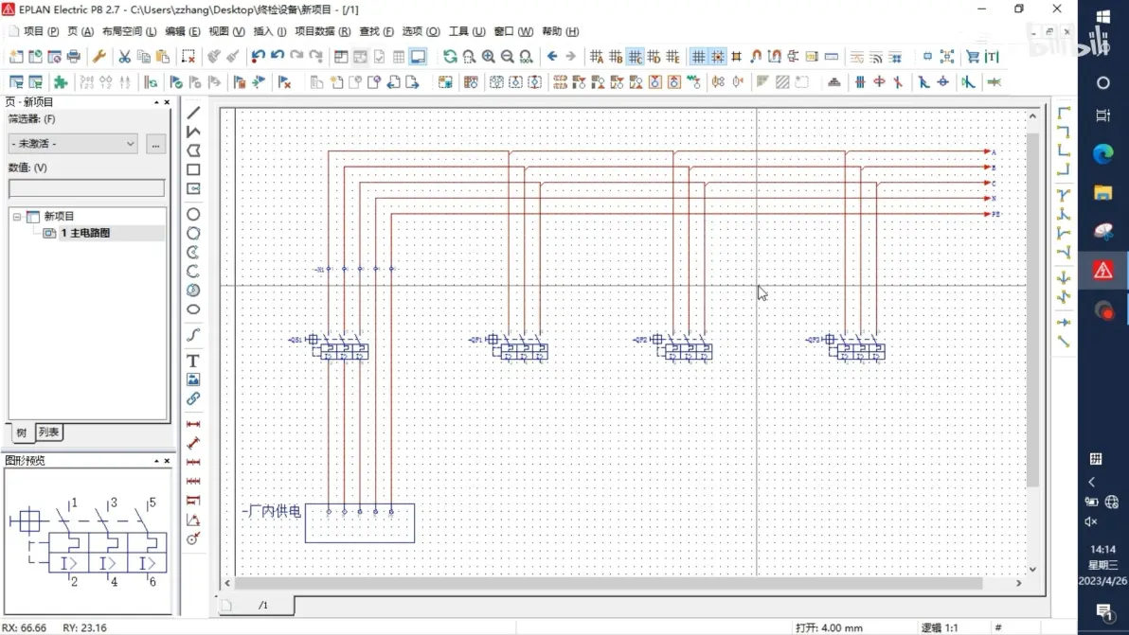Collapse the 新项目 tree node
The image size is (1129, 635).
pyautogui.click(x=16, y=217)
